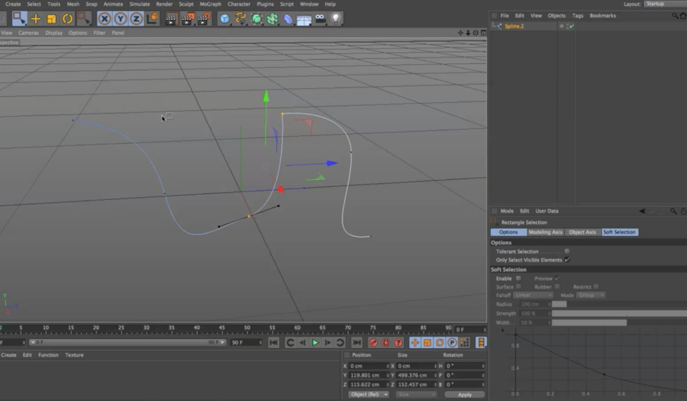Adjust the Strength slider bar
Image resolution: width=687 pixels, height=401 pixels.
[x=619, y=314]
